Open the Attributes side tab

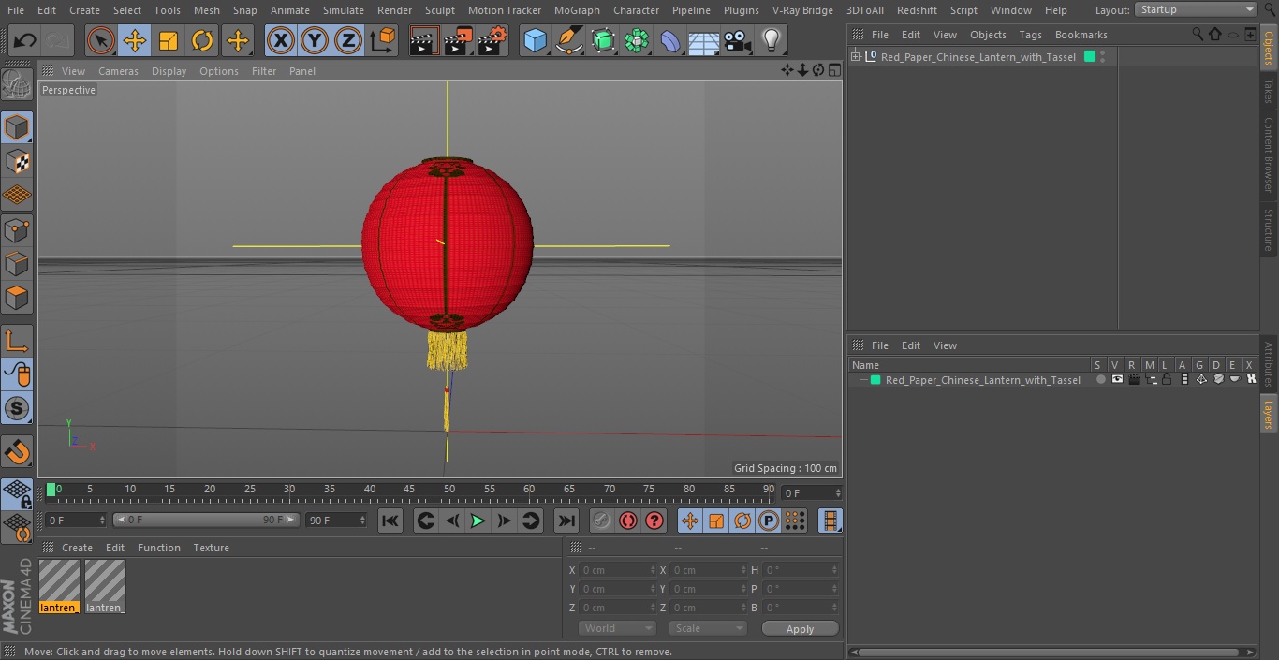(1269, 365)
